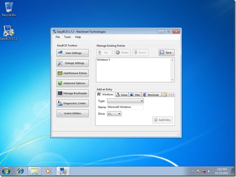Switch to the Windows tab

coord(105,94)
